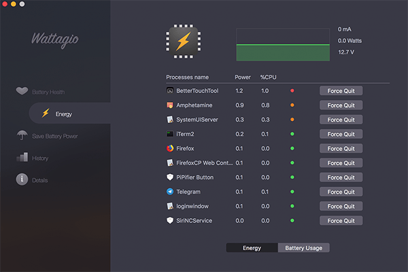Click BetterTouchTool's red status dot
This screenshot has width=408, height=272.
click(x=292, y=90)
